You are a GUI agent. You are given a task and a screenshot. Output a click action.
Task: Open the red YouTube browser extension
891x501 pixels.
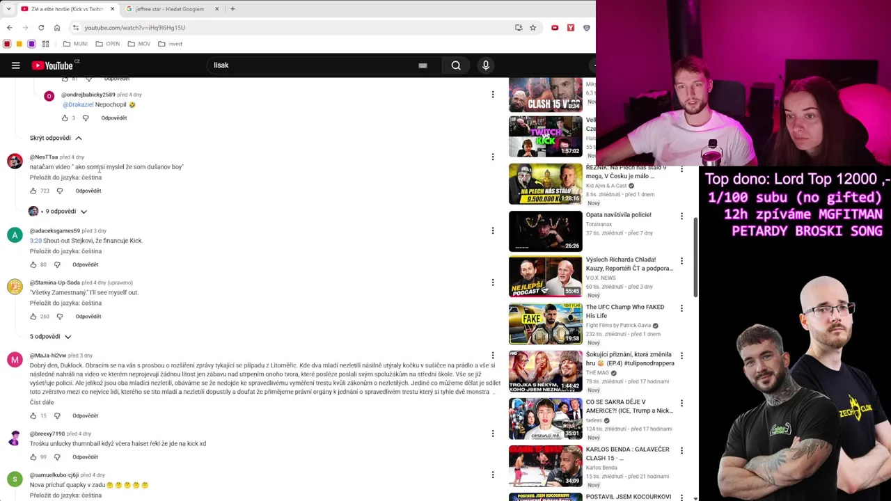(x=555, y=28)
